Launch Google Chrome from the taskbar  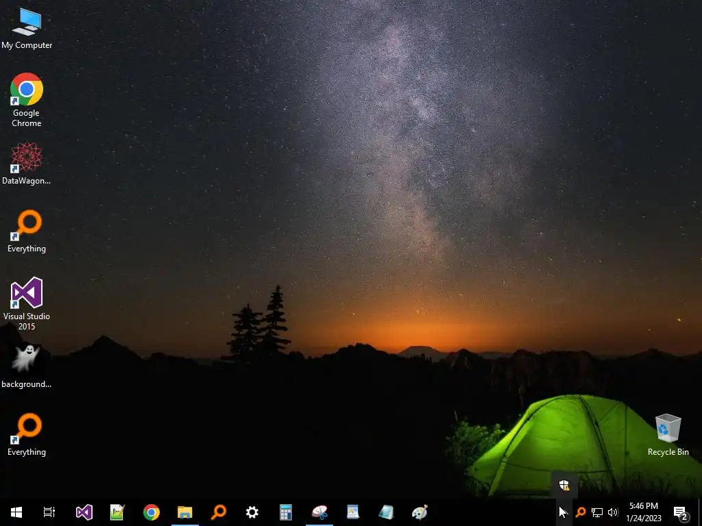tap(152, 512)
